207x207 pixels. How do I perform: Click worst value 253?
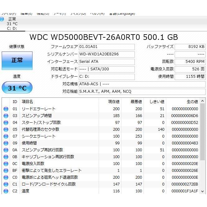pyautogui.click(x=139, y=136)
